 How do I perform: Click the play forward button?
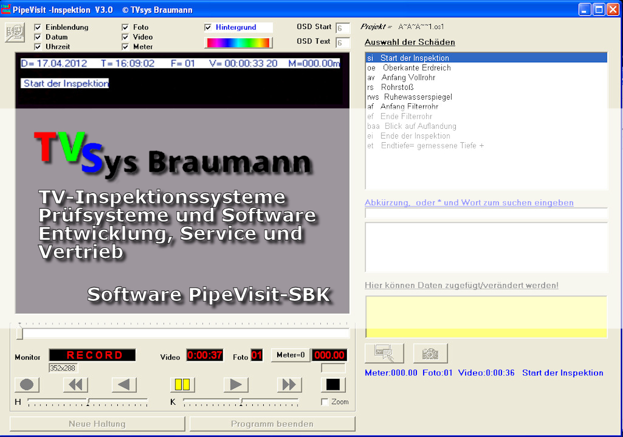tap(236, 385)
